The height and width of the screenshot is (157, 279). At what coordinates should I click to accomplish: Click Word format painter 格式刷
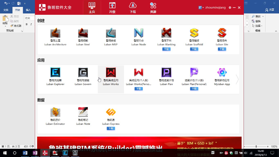16,26
